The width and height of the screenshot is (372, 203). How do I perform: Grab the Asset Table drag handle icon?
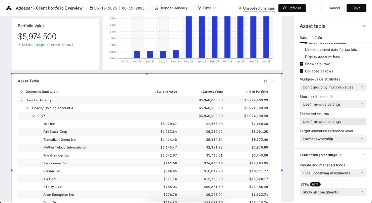pos(147,75)
